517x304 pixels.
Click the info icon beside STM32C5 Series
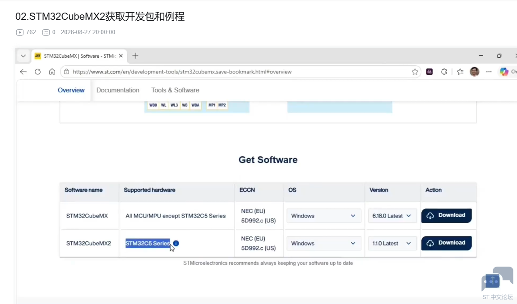click(x=176, y=243)
